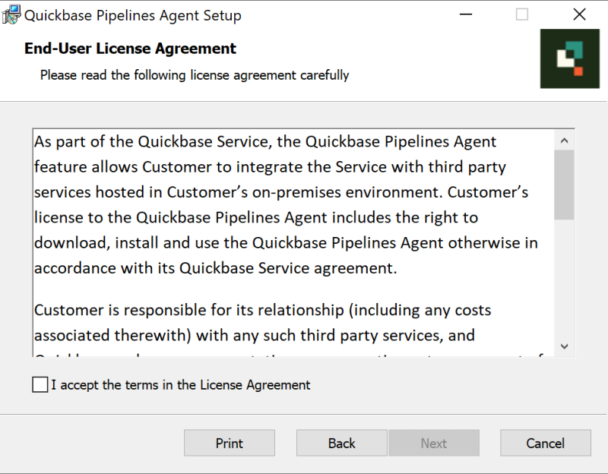The height and width of the screenshot is (474, 608).
Task: Click the 'Quickbase Pipelines Agent Setup' window title
Action: click(133, 15)
